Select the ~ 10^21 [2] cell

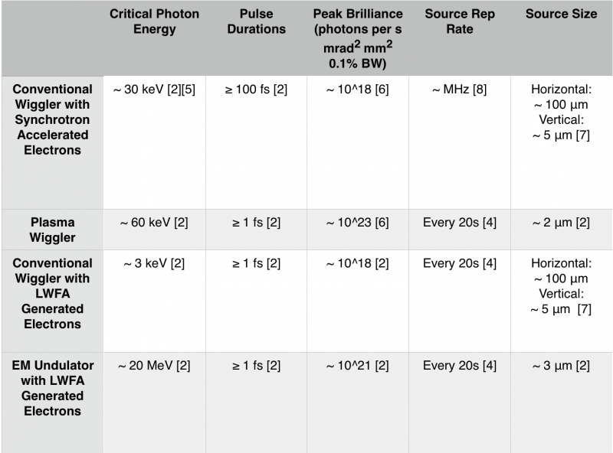pos(359,366)
